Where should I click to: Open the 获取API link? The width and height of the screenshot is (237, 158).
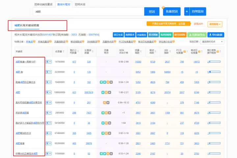(x=199, y=24)
